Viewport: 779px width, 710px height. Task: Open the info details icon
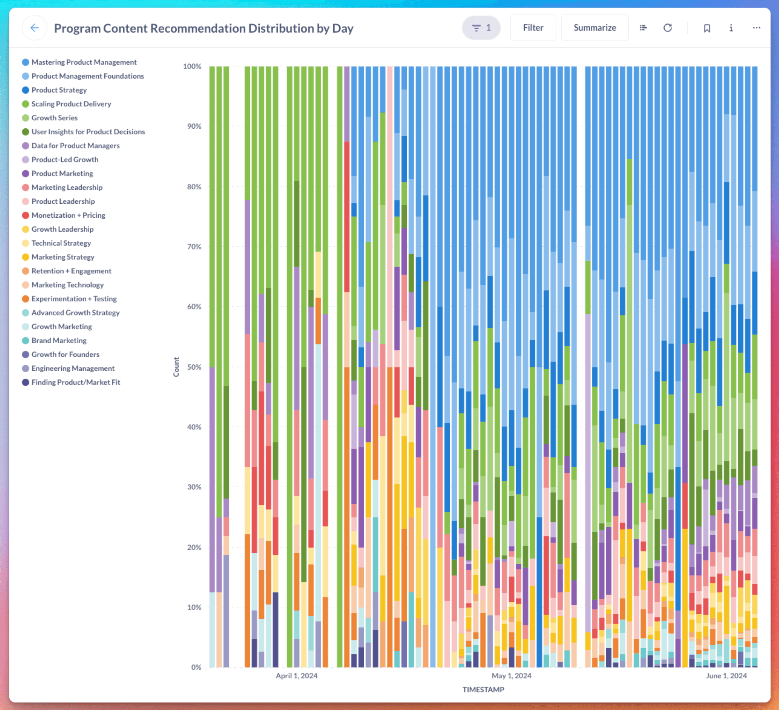tap(731, 28)
